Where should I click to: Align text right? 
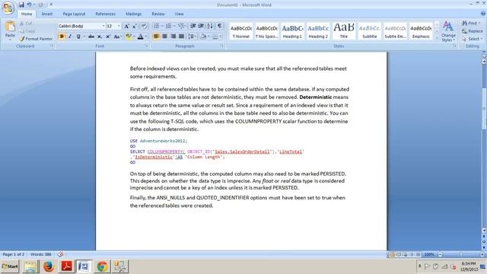point(173,37)
